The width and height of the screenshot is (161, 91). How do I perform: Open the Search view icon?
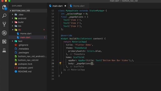(4, 16)
